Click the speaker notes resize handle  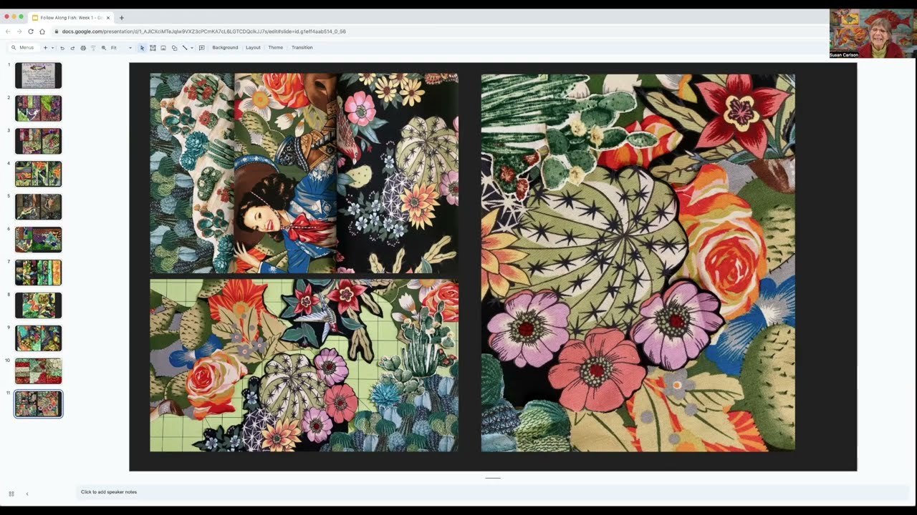pyautogui.click(x=493, y=478)
